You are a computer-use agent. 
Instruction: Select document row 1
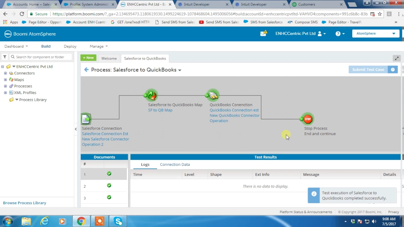104,174
